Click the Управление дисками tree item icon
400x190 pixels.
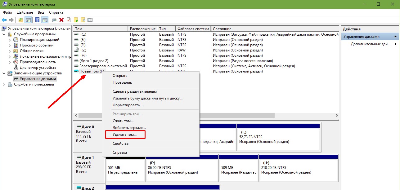tap(16, 79)
